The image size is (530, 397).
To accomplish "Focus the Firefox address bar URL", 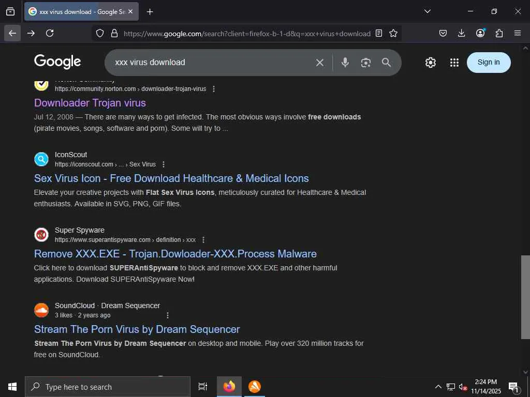I will pyautogui.click(x=247, y=34).
